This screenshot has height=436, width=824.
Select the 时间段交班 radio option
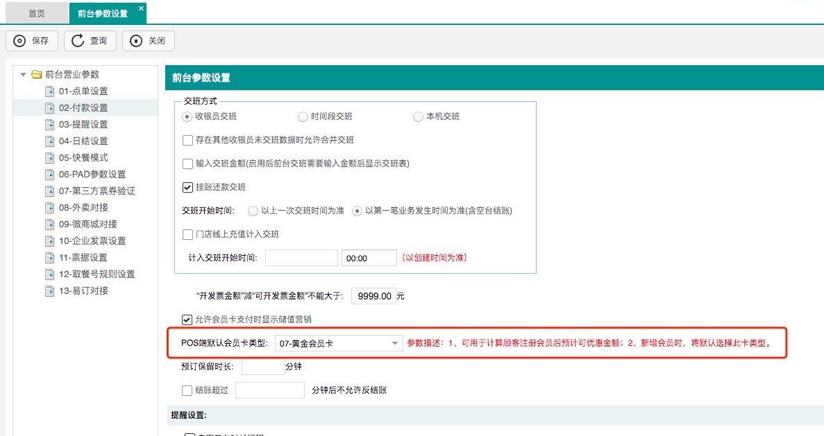coord(303,116)
